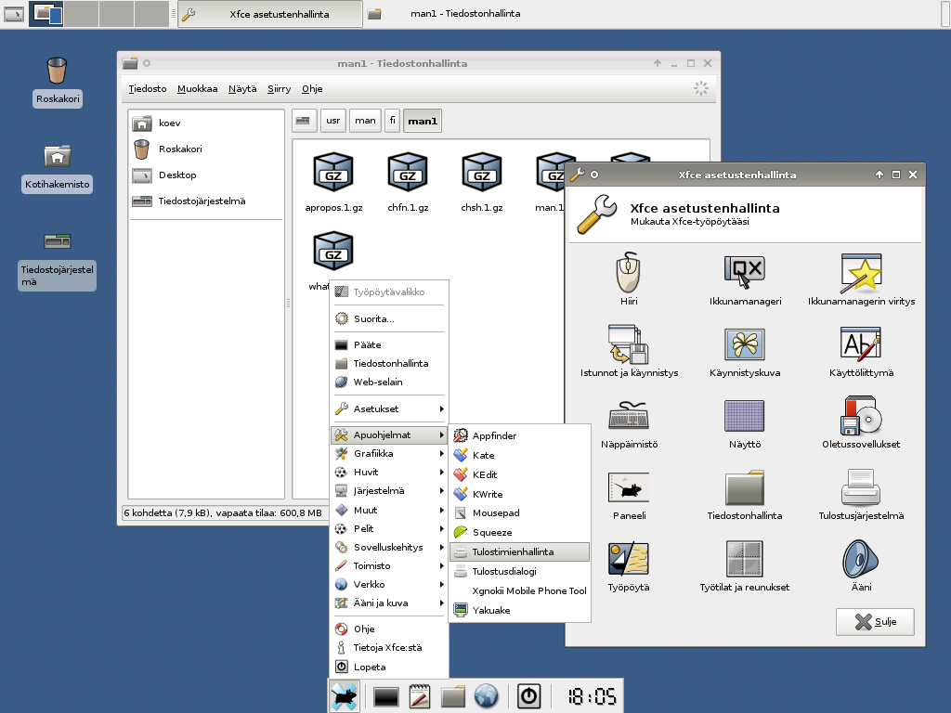Open Tulostusjärjestelmä printer settings
This screenshot has width=951, height=713.
(860, 492)
